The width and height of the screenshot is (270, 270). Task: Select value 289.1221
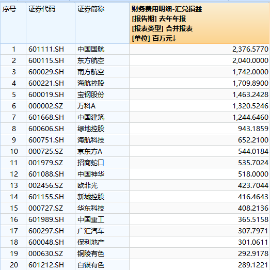(x=253, y=265)
